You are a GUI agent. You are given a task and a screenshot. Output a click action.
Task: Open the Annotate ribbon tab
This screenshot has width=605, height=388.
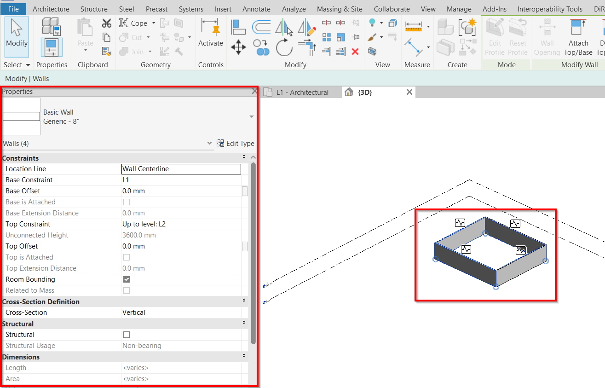[256, 9]
